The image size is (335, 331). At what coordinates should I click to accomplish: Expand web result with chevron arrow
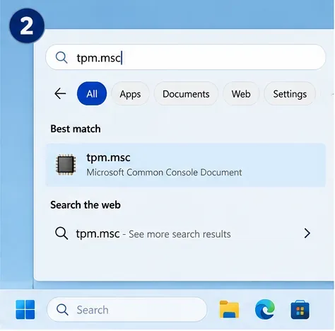307,233
